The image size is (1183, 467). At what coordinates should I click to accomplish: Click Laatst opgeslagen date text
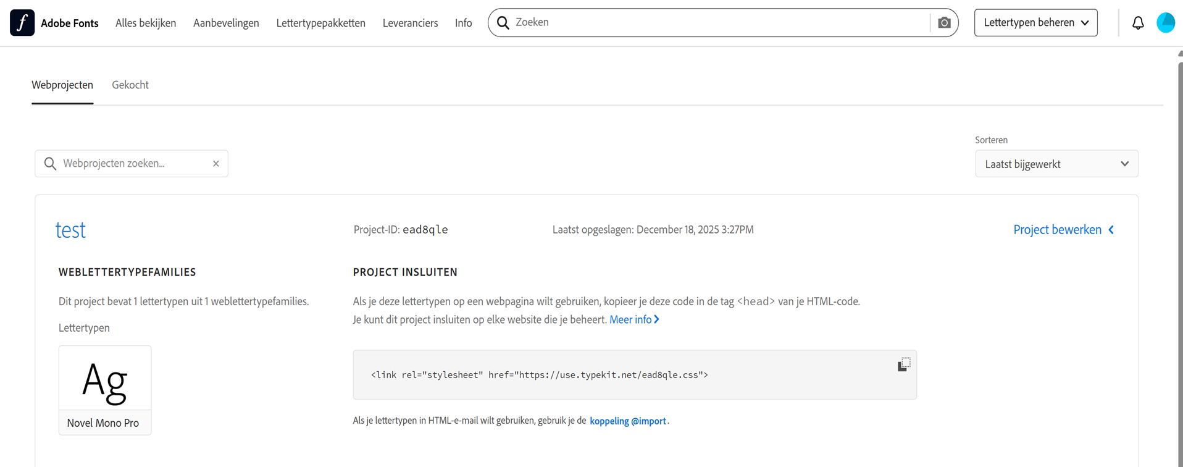(x=653, y=230)
